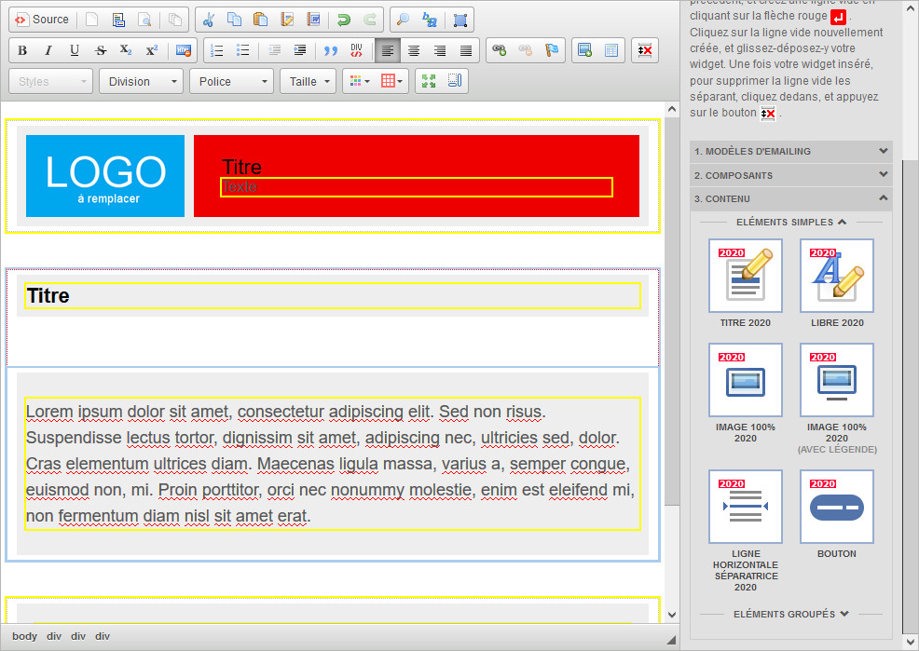Select the Bouton content thumbnail
The width and height of the screenshot is (919, 651).
[x=836, y=508]
